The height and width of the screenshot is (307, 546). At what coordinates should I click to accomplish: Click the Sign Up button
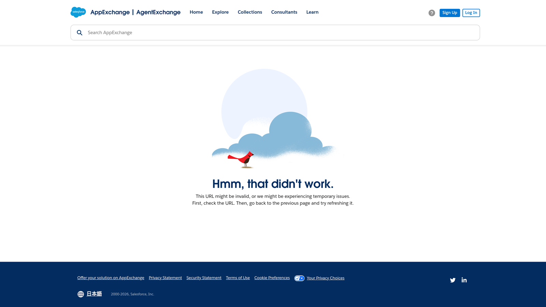[x=449, y=13]
